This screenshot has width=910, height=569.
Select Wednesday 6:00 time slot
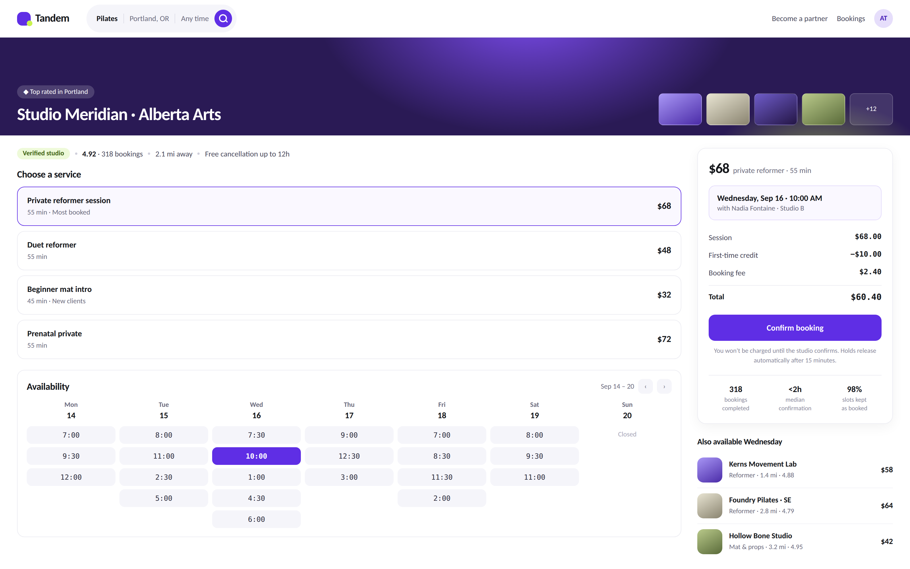[x=257, y=519]
